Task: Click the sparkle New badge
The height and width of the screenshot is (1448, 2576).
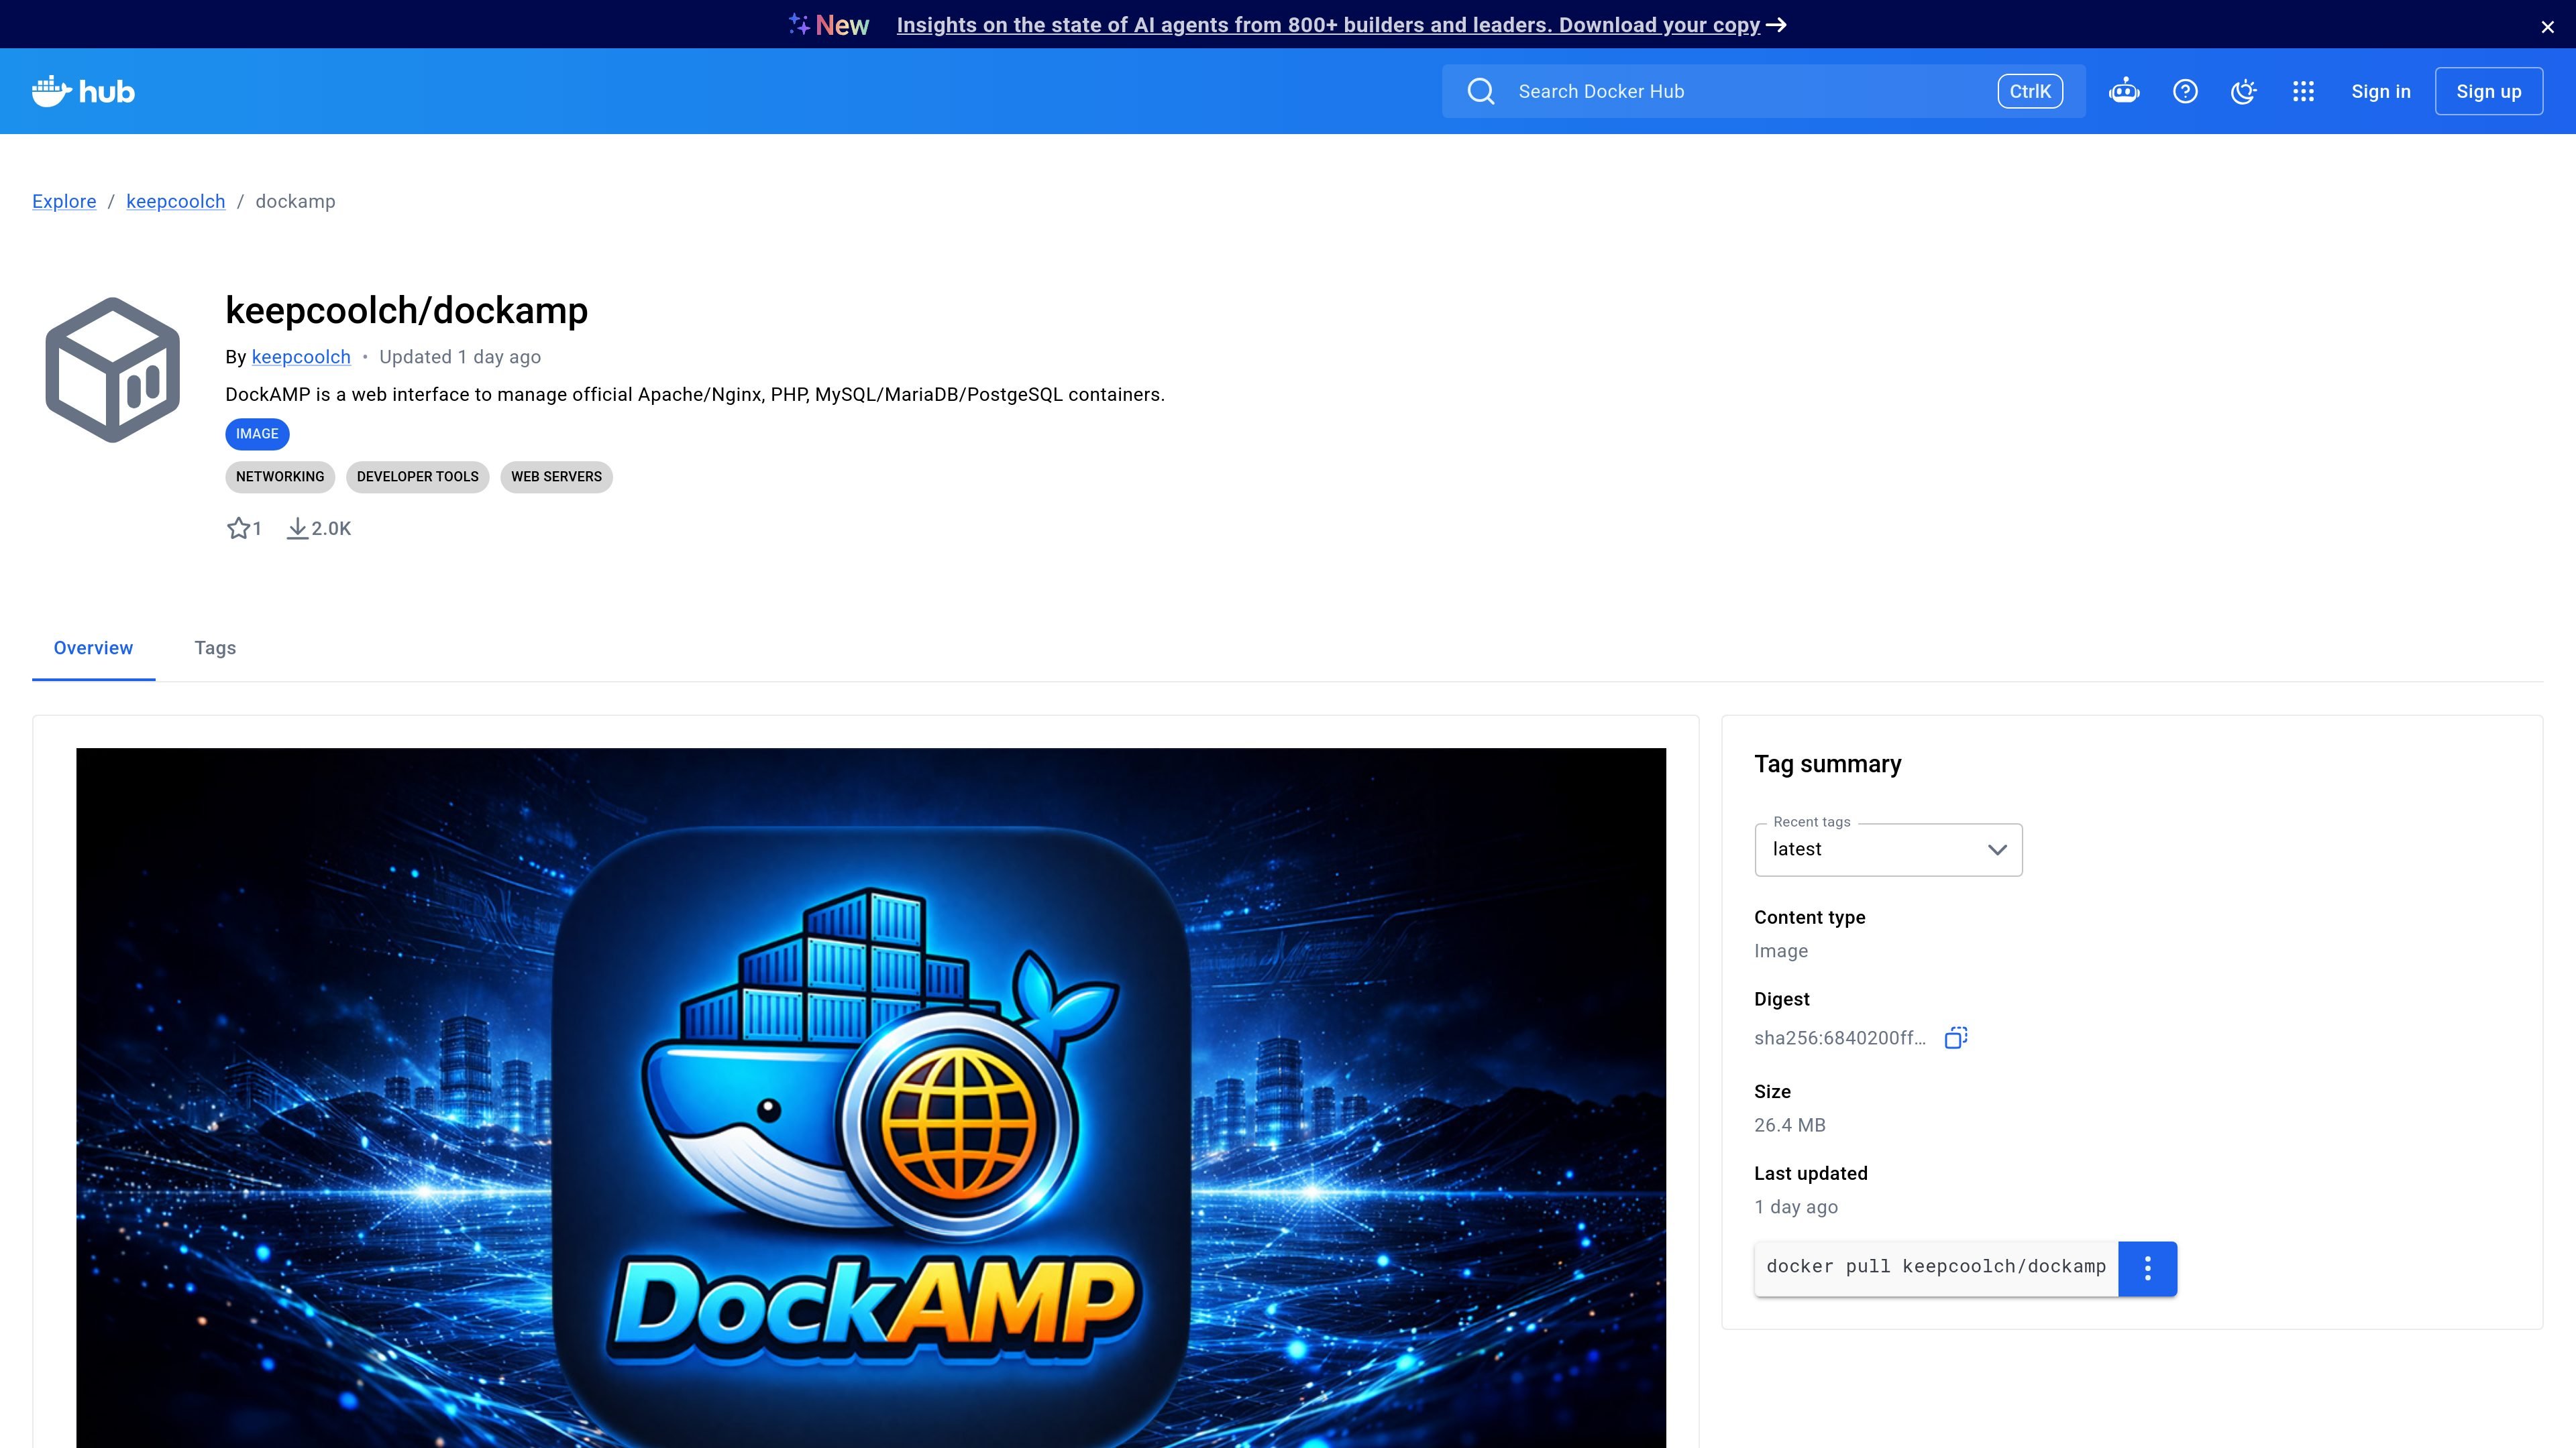Action: pos(828,25)
